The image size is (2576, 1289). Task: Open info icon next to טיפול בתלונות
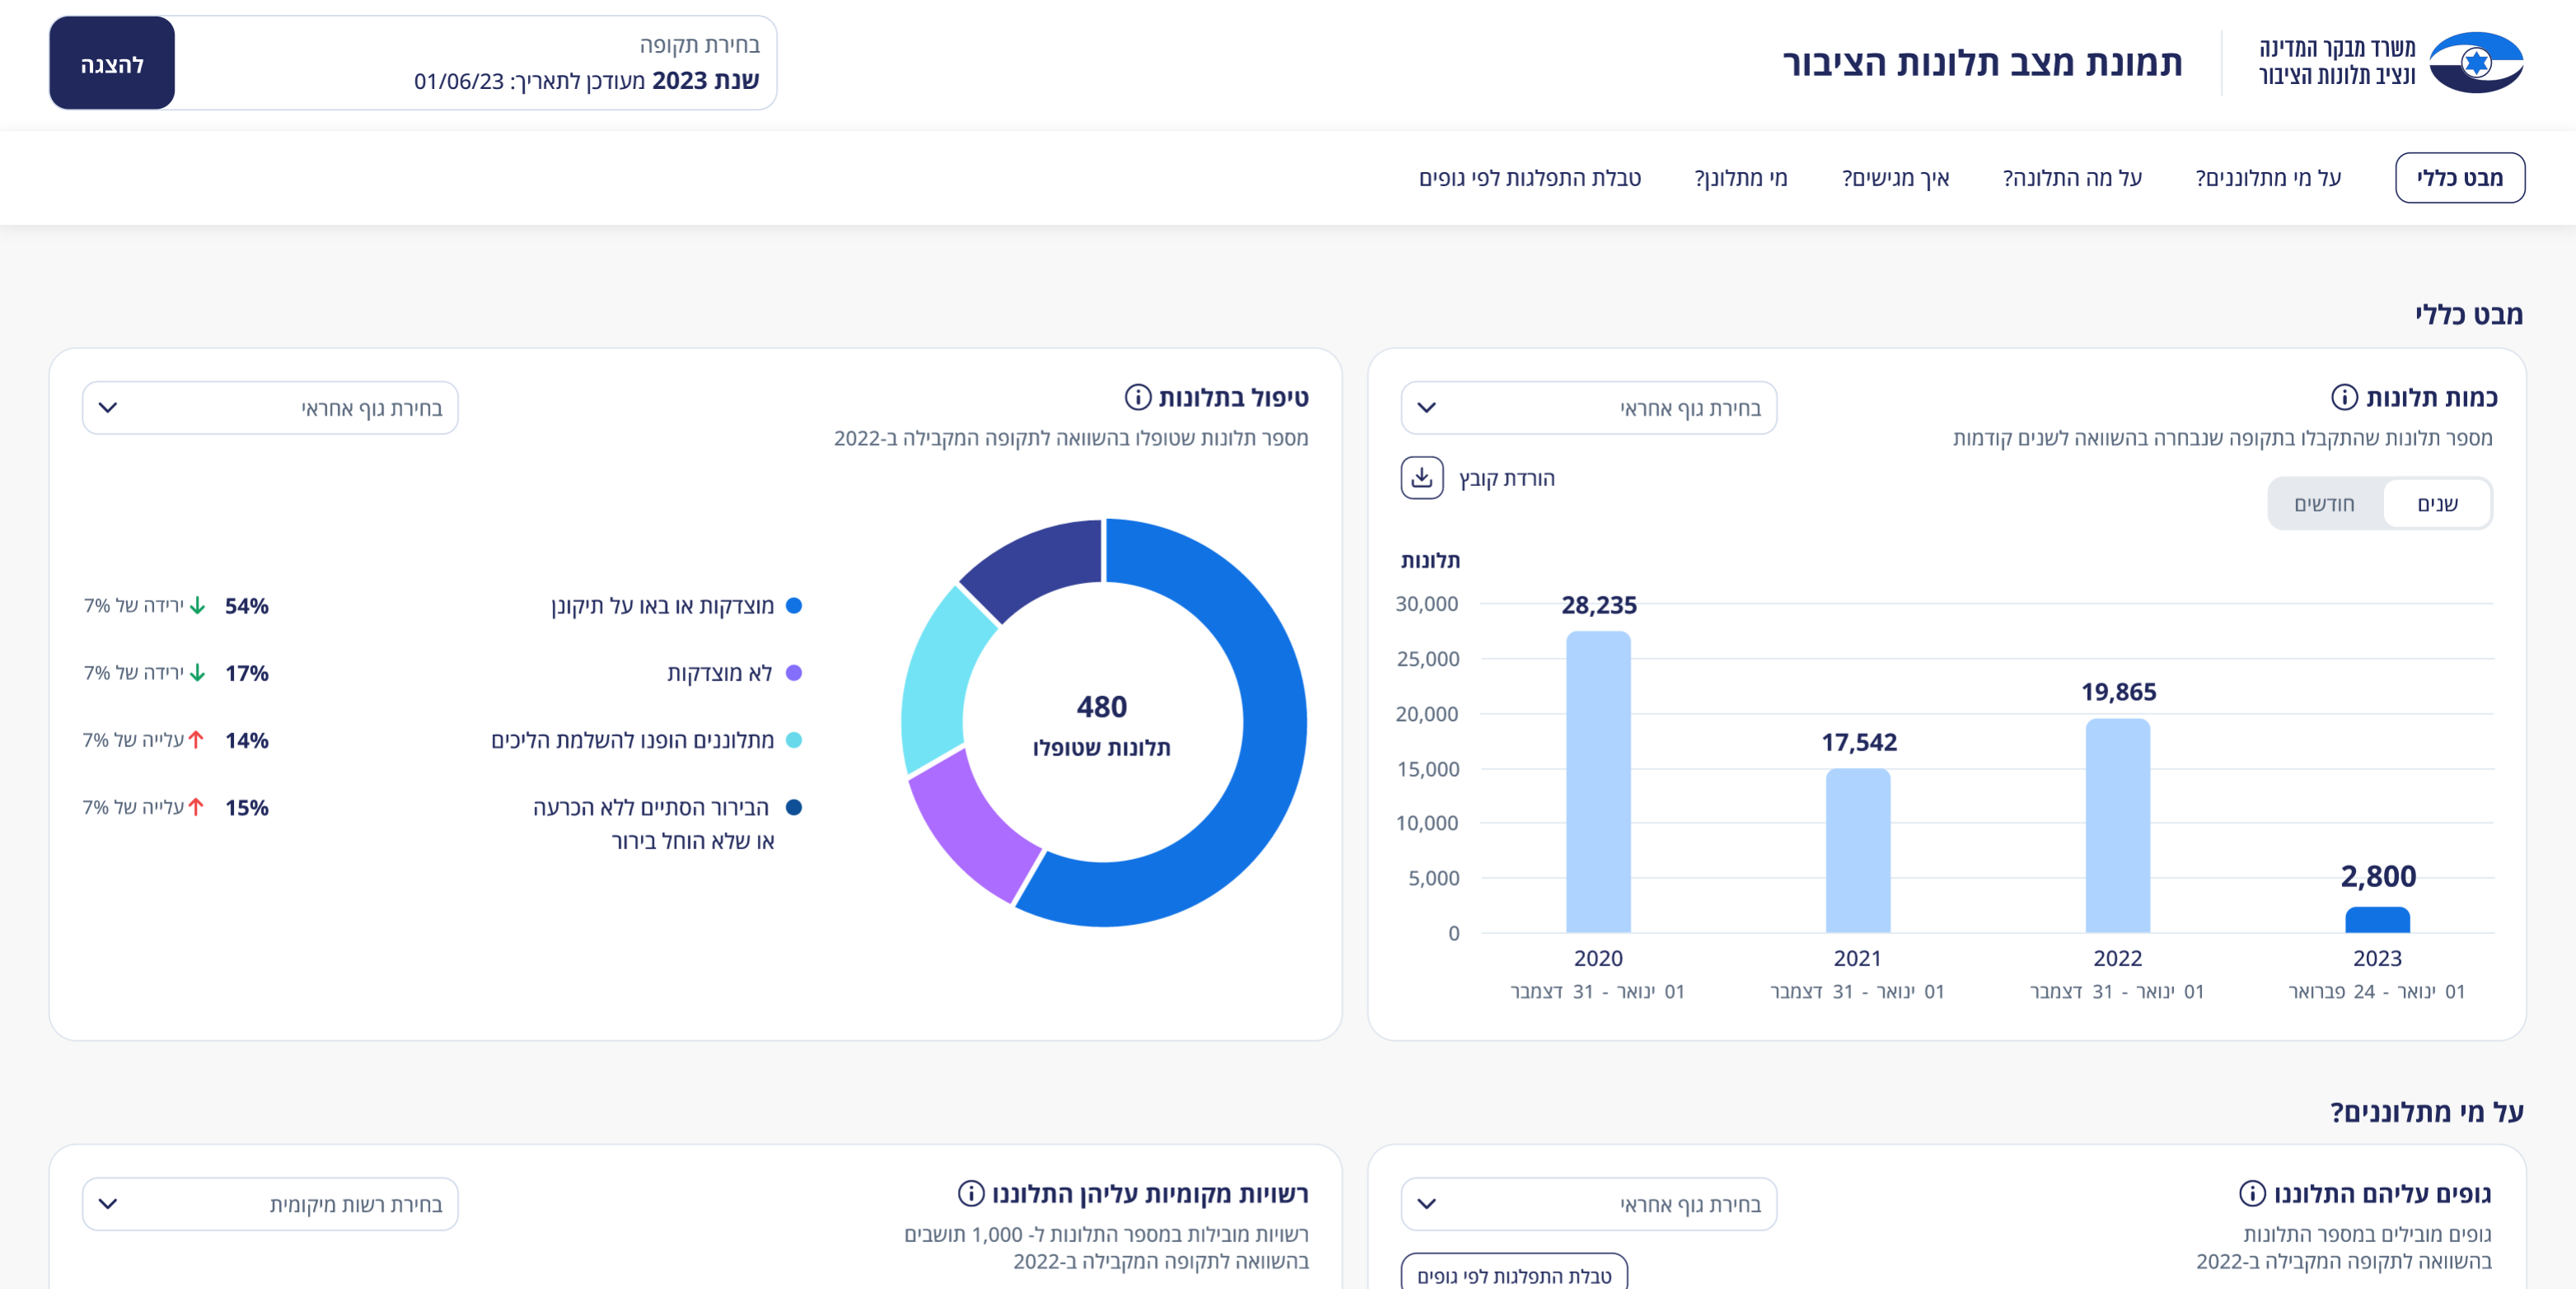(1137, 398)
